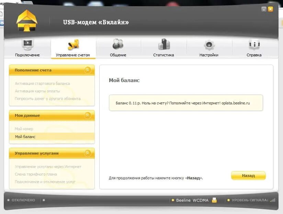Open the Статистика bar chart icon
Image resolution: width=283 pixels, height=214 pixels.
point(164,44)
